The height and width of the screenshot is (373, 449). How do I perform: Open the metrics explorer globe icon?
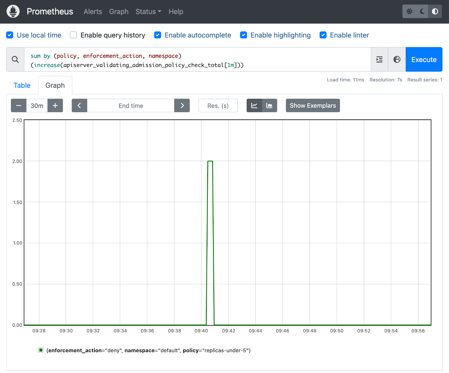click(397, 60)
